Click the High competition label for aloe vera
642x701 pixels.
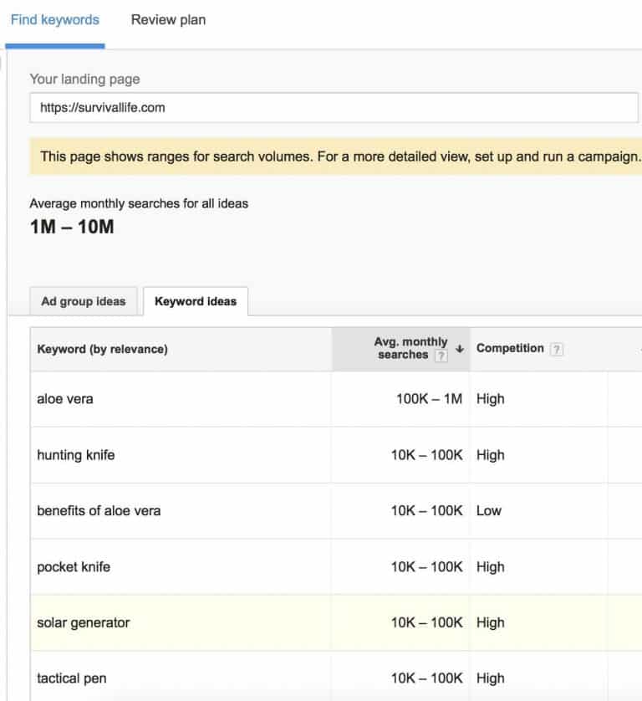coord(491,399)
